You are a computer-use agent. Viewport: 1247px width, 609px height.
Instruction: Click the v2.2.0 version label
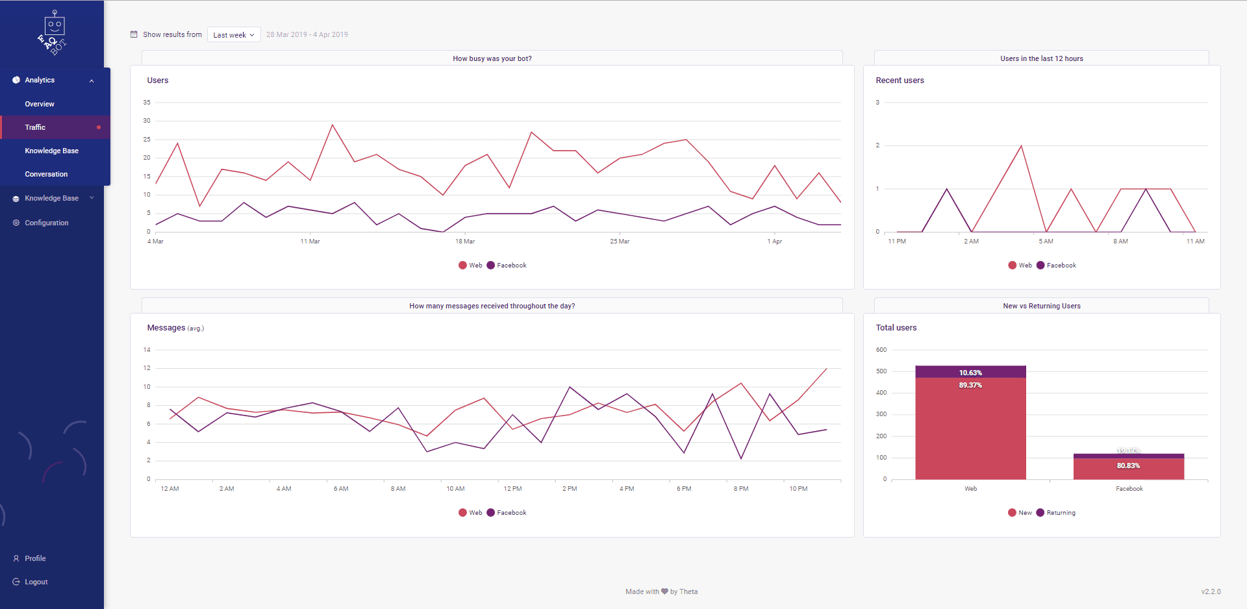(1211, 591)
